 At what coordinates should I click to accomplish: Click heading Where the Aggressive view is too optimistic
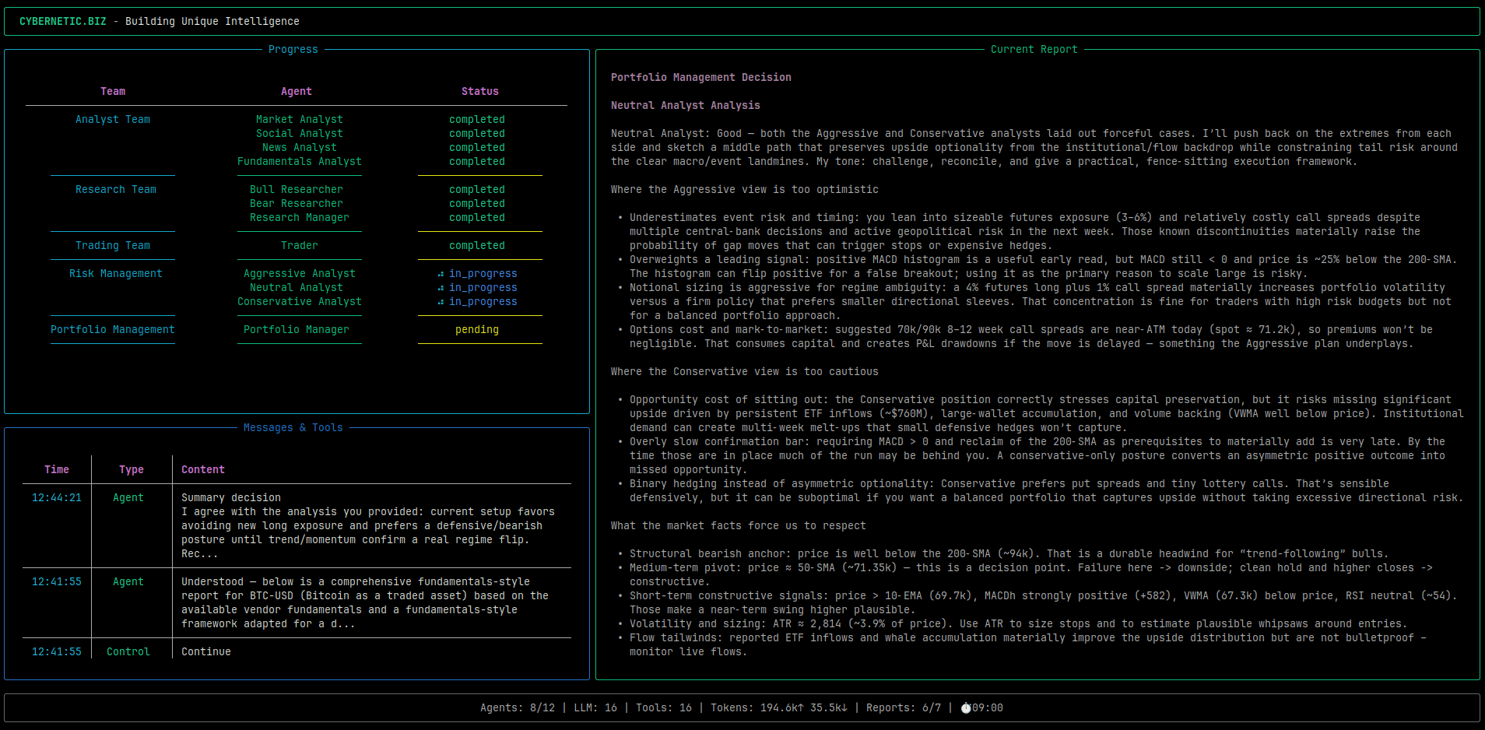click(745, 190)
